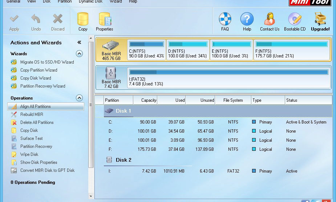
Task: Open the Partition menu
Action: [65, 1]
